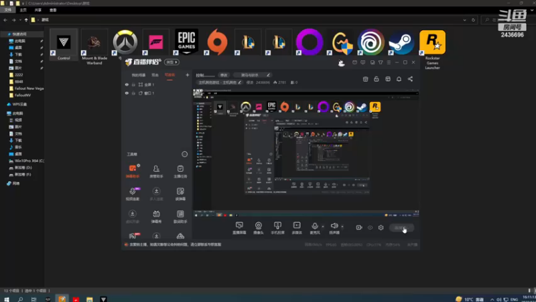
Task: Select the Control game shortcut
Action: click(64, 45)
